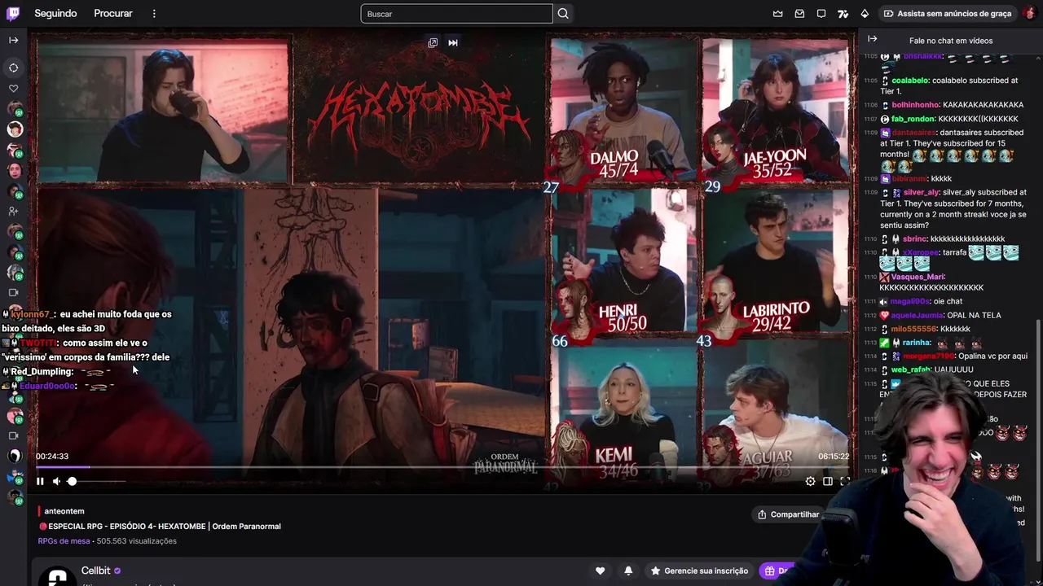Skip to next video icon
The width and height of the screenshot is (1043, 586).
[x=453, y=43]
